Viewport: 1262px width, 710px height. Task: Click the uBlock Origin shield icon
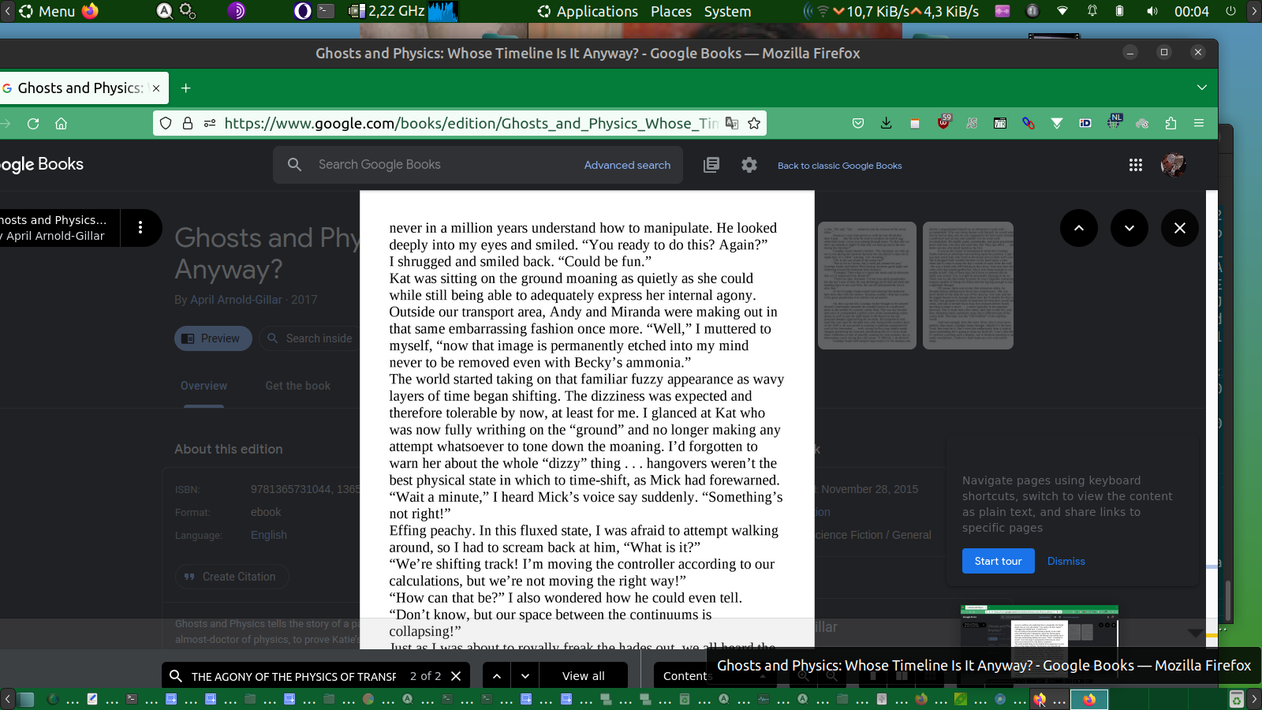(x=943, y=122)
